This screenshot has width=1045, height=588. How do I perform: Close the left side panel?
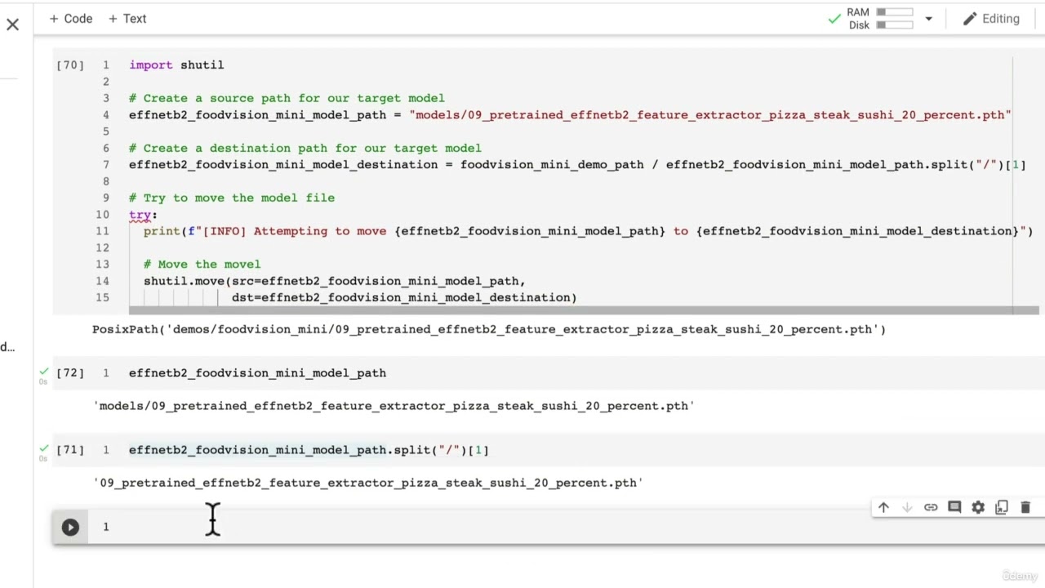(12, 24)
